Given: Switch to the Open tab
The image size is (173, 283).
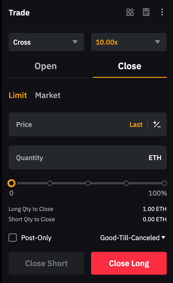Looking at the screenshot, I should [x=46, y=66].
